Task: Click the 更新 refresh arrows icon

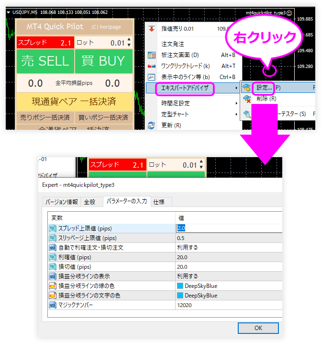Action: 151,126
